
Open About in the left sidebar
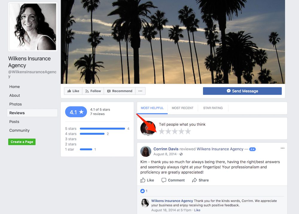pyautogui.click(x=14, y=95)
